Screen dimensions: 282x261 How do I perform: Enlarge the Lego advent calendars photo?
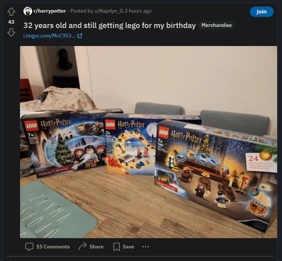pyautogui.click(x=148, y=142)
